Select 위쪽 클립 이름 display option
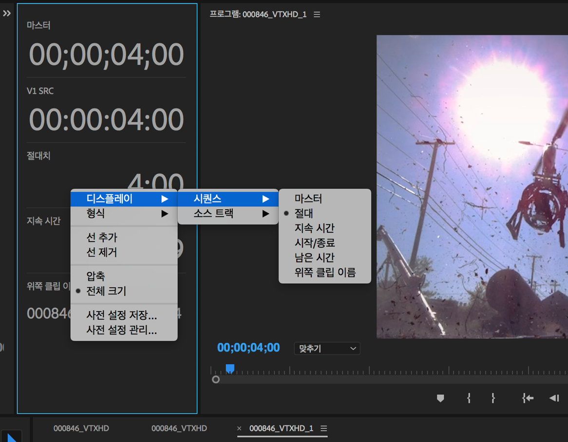Viewport: 568px width, 442px height. (324, 272)
